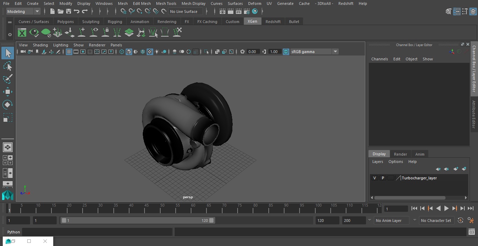
Task: Toggle the film gate display
Action: (x=76, y=52)
